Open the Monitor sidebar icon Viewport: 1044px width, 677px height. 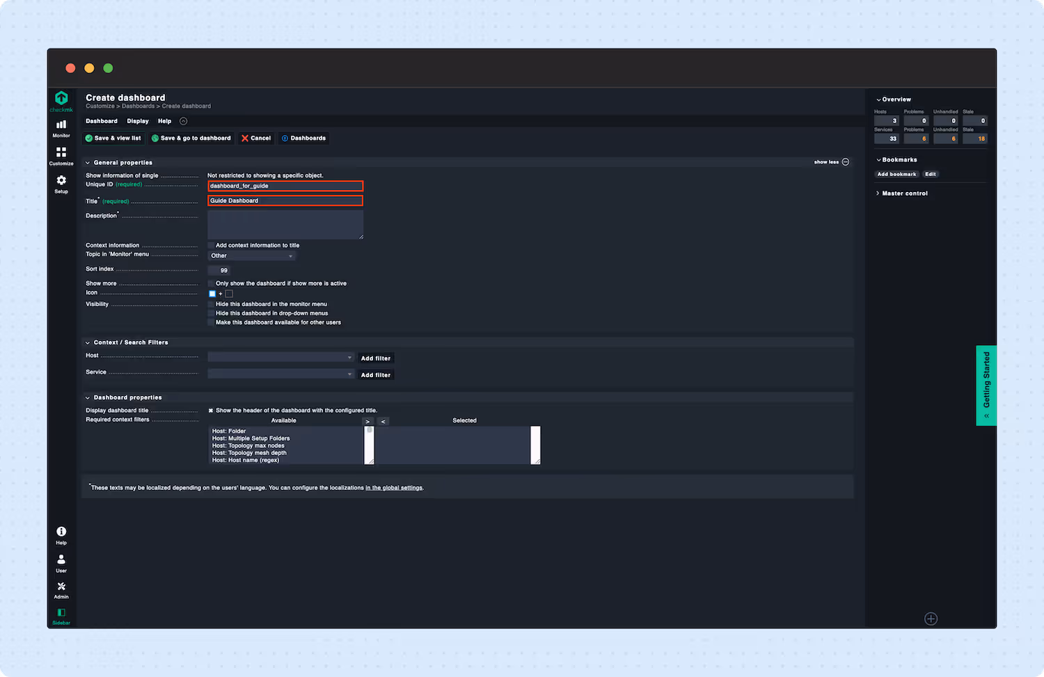[61, 127]
